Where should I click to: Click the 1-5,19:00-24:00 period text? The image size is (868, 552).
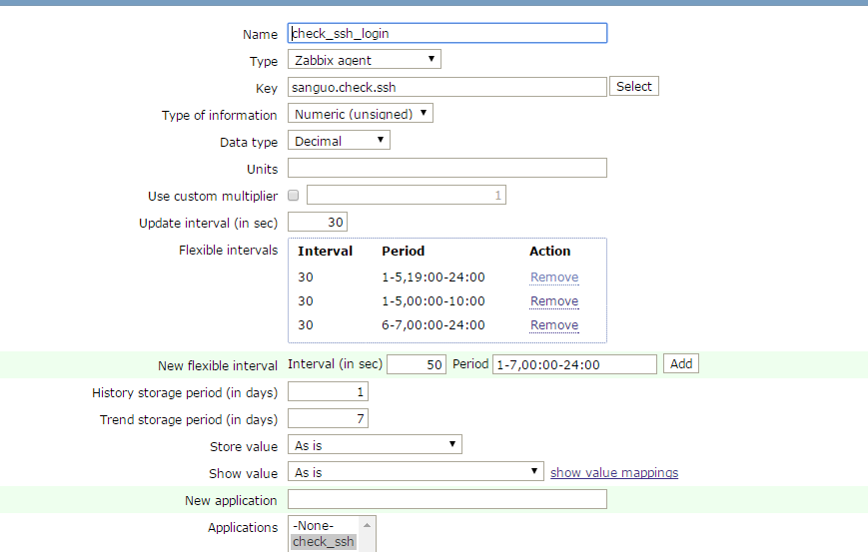(x=434, y=277)
